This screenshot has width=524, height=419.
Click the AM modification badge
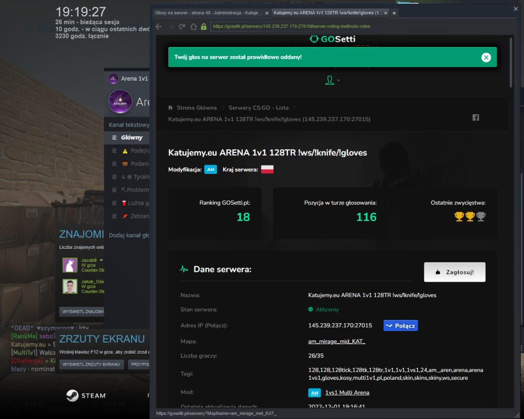[x=211, y=169]
